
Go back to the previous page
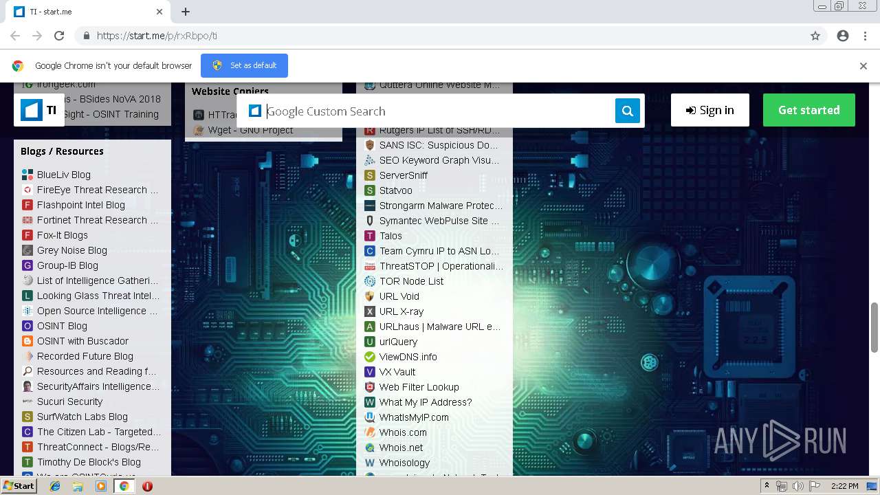[x=15, y=36]
